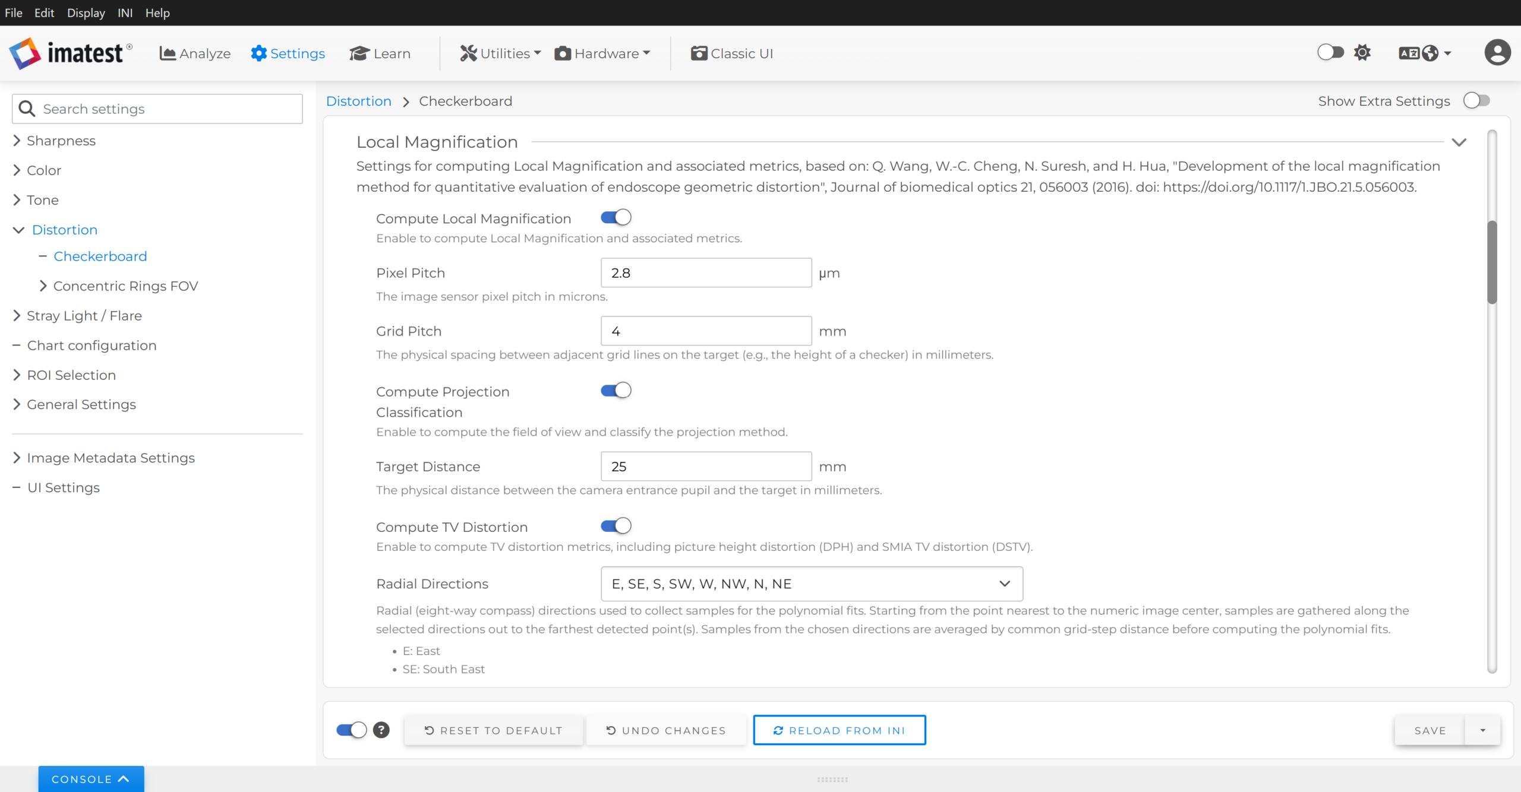Click the Learn graduation cap icon
This screenshot has width=1521, height=792.
pos(359,53)
